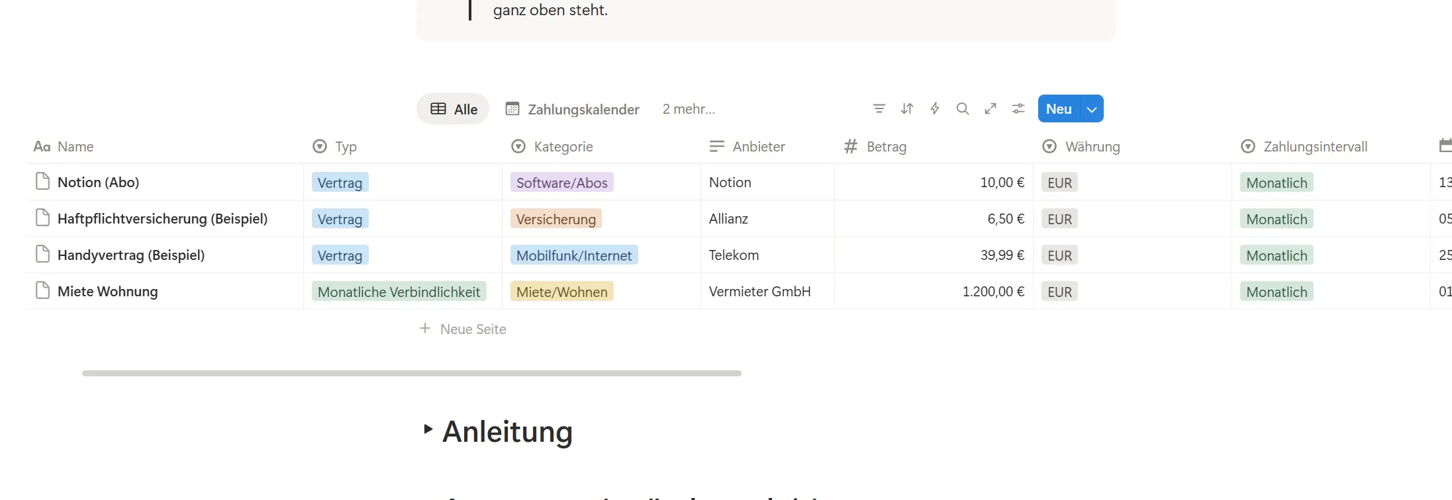Open the Handyvertrag (Beispiel) page
This screenshot has height=500, width=1452.
click(x=131, y=255)
